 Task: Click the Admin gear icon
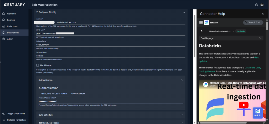click(x=4, y=39)
